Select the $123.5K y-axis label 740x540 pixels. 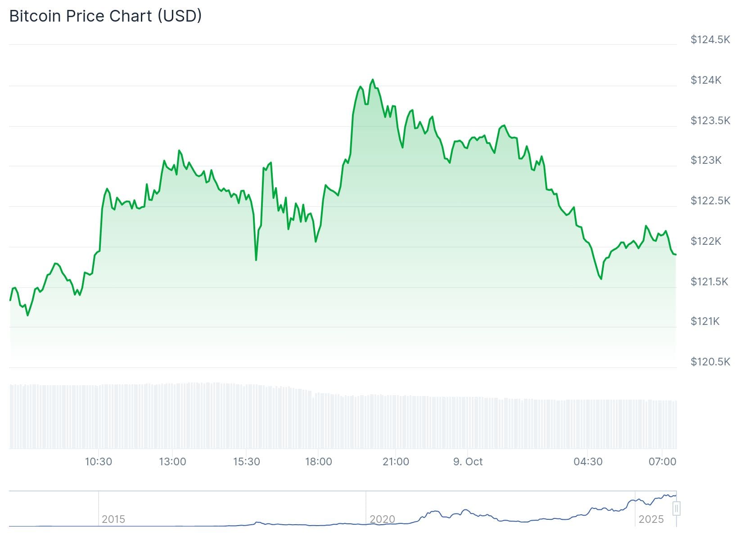tap(710, 121)
